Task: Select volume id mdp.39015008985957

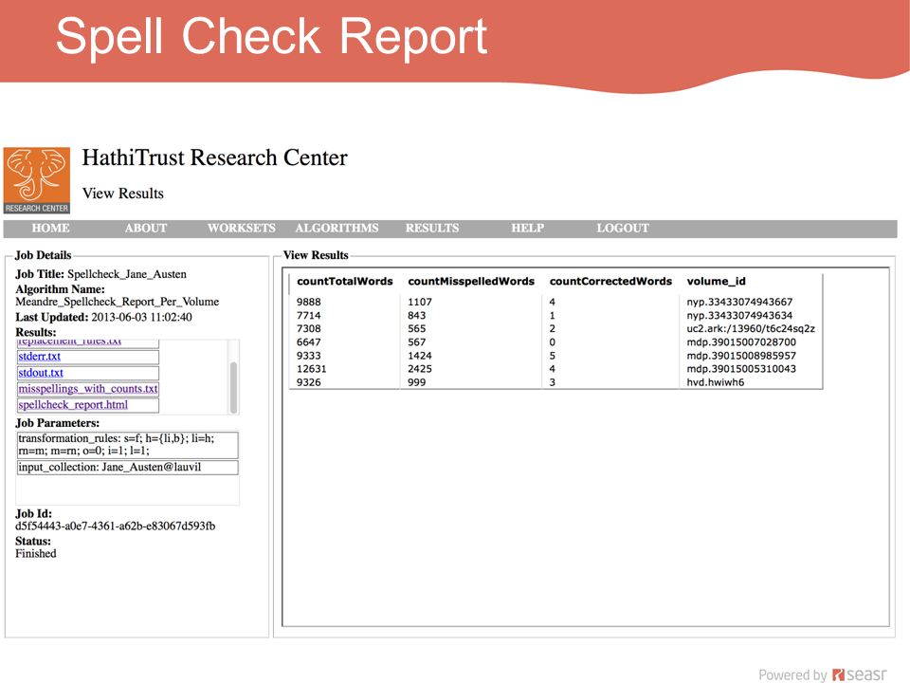Action: coord(741,356)
